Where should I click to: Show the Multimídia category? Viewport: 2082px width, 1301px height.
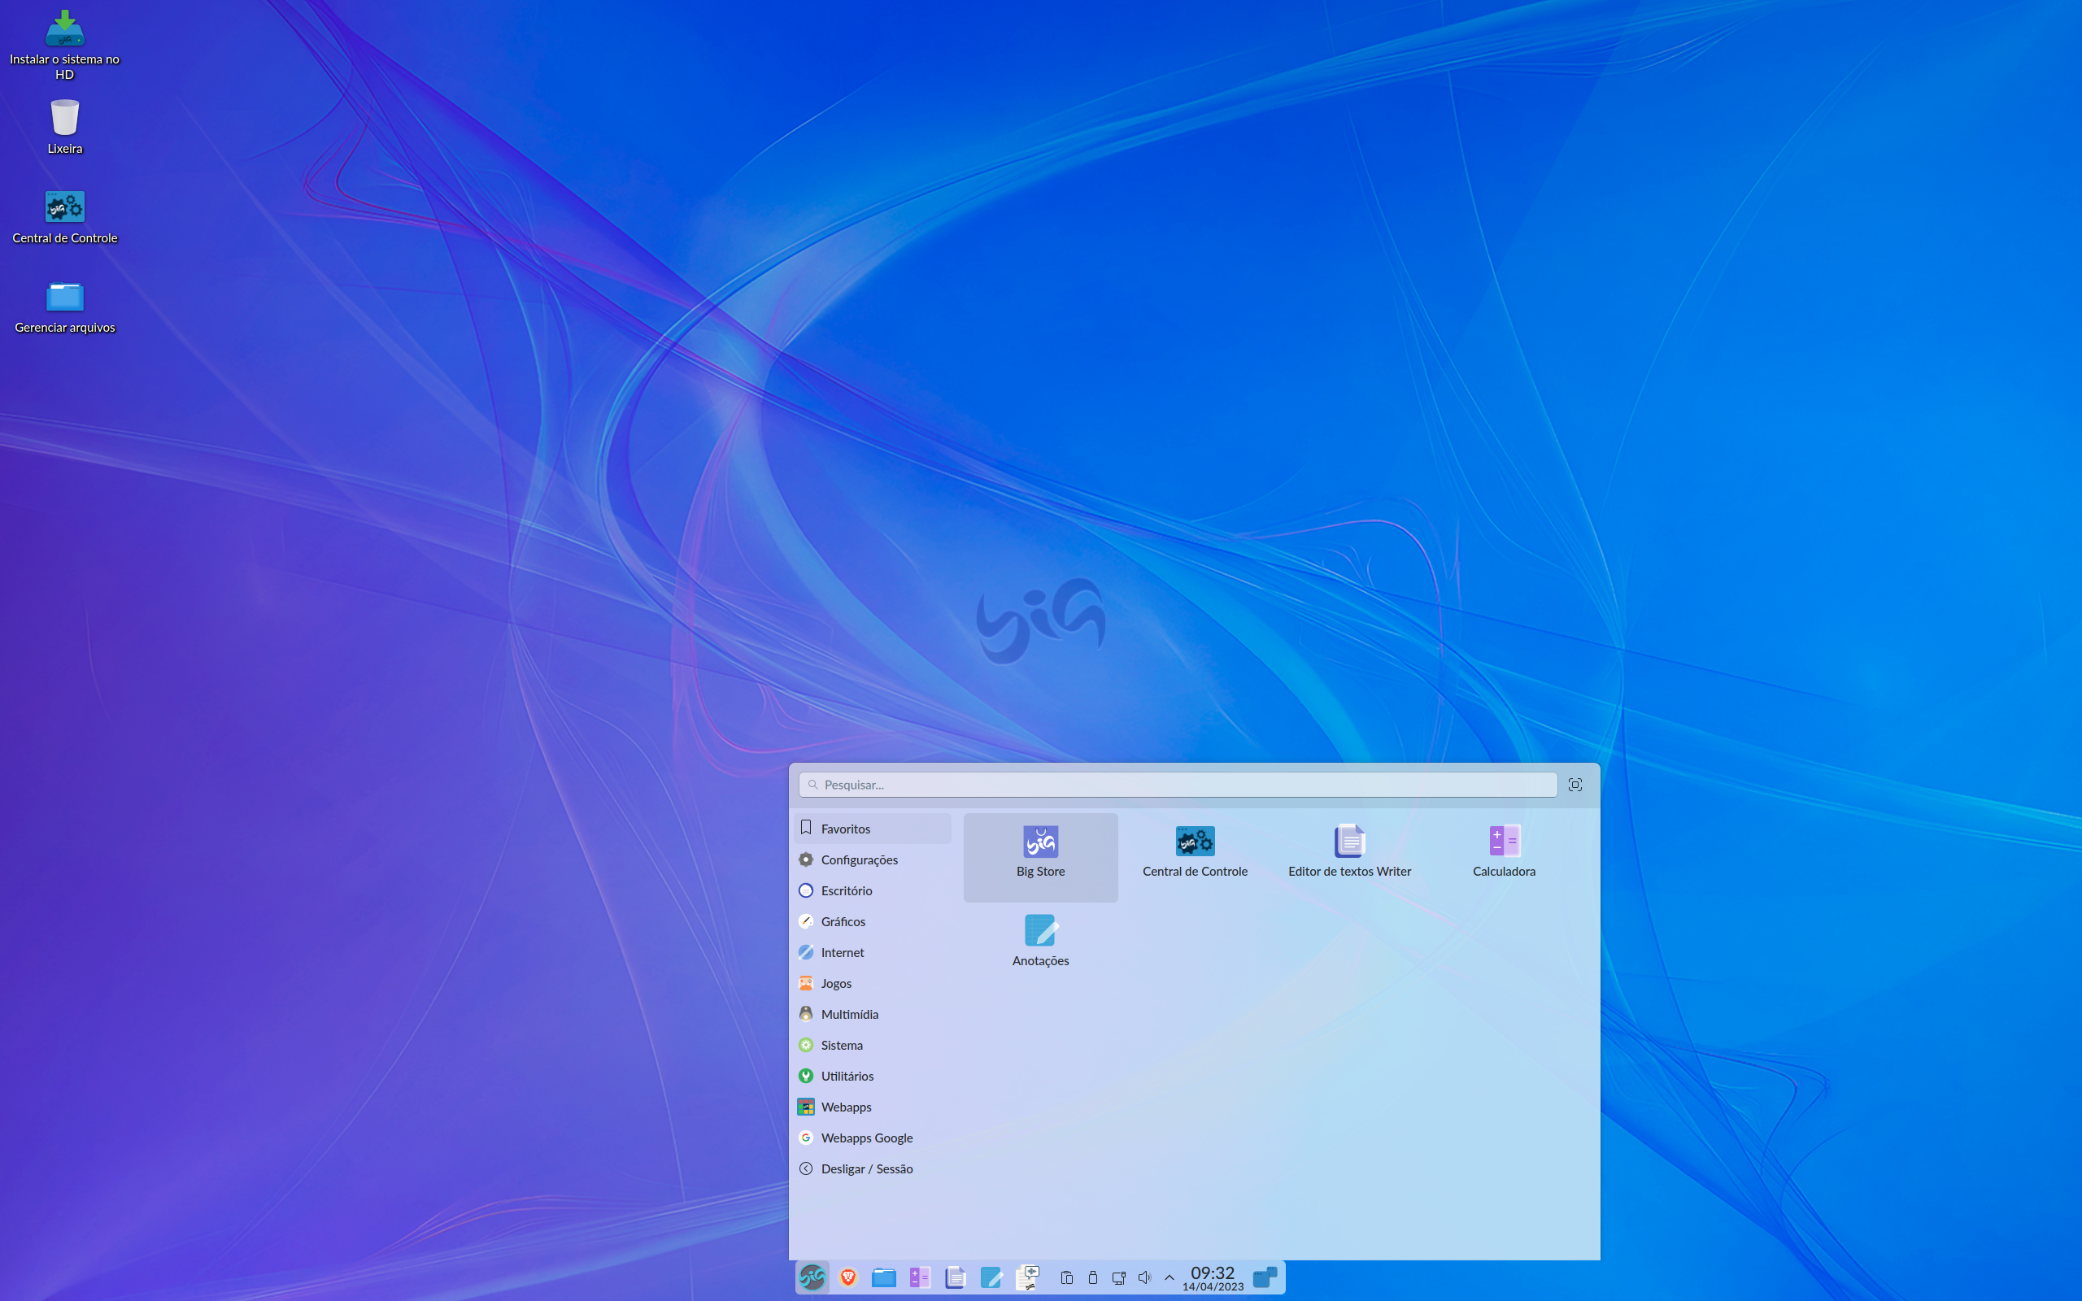pyautogui.click(x=873, y=1015)
